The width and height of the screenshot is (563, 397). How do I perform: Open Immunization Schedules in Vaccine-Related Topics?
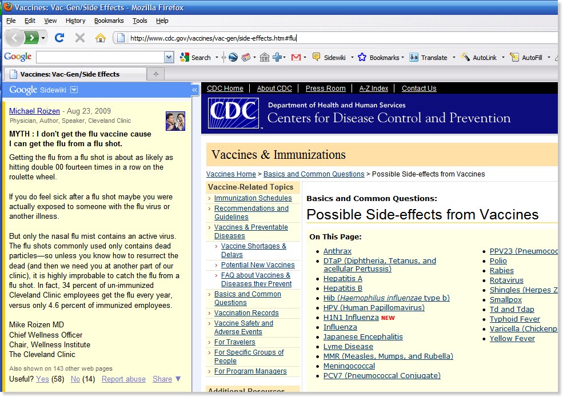point(253,198)
